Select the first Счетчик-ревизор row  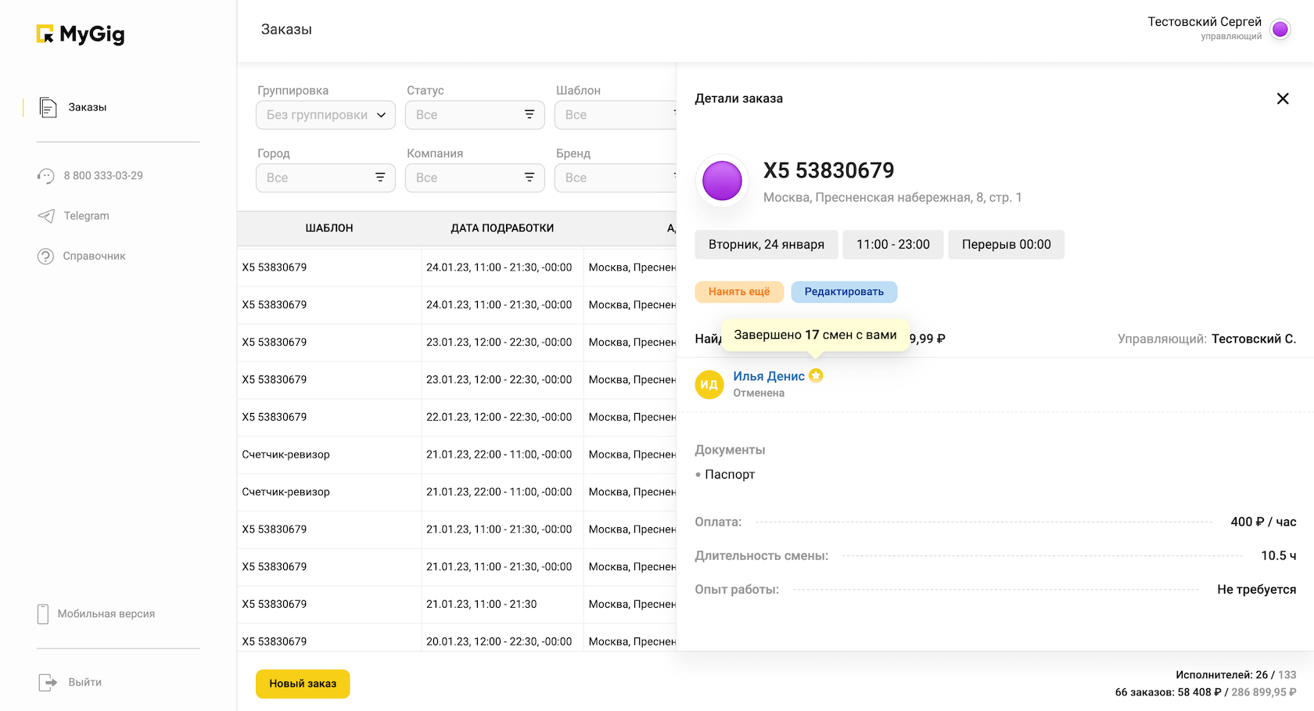click(457, 454)
